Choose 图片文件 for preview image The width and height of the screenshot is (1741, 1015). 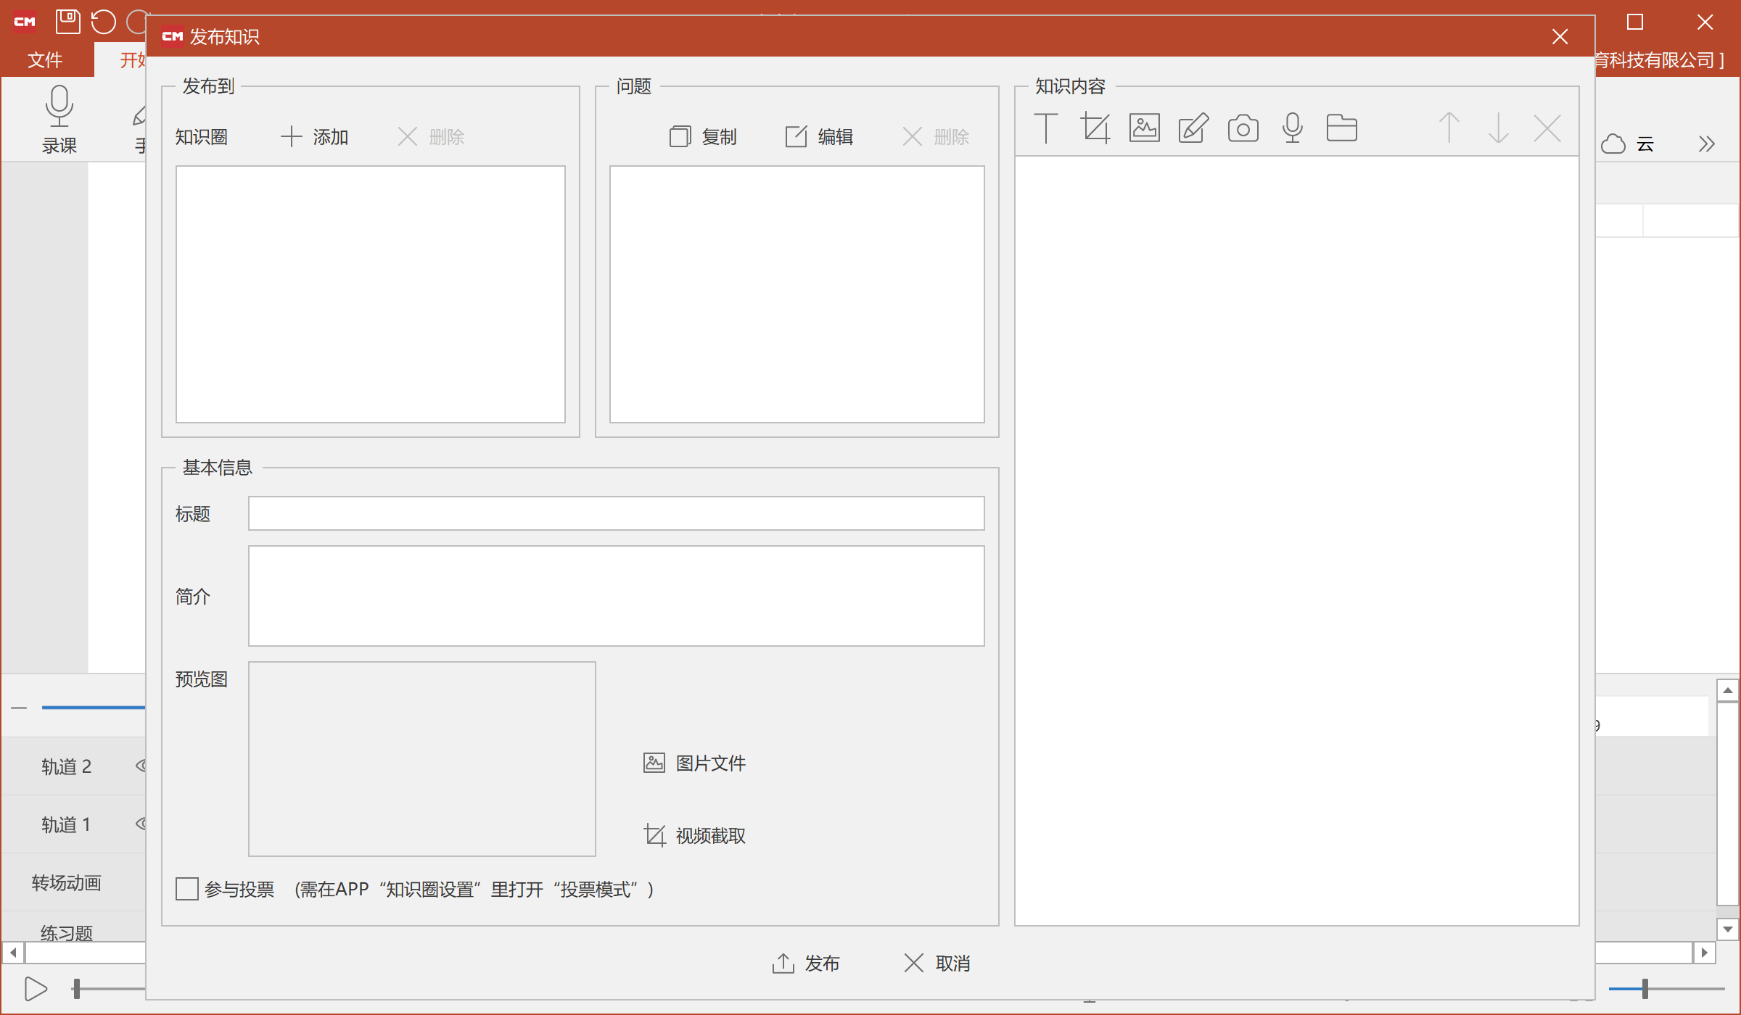coord(694,763)
